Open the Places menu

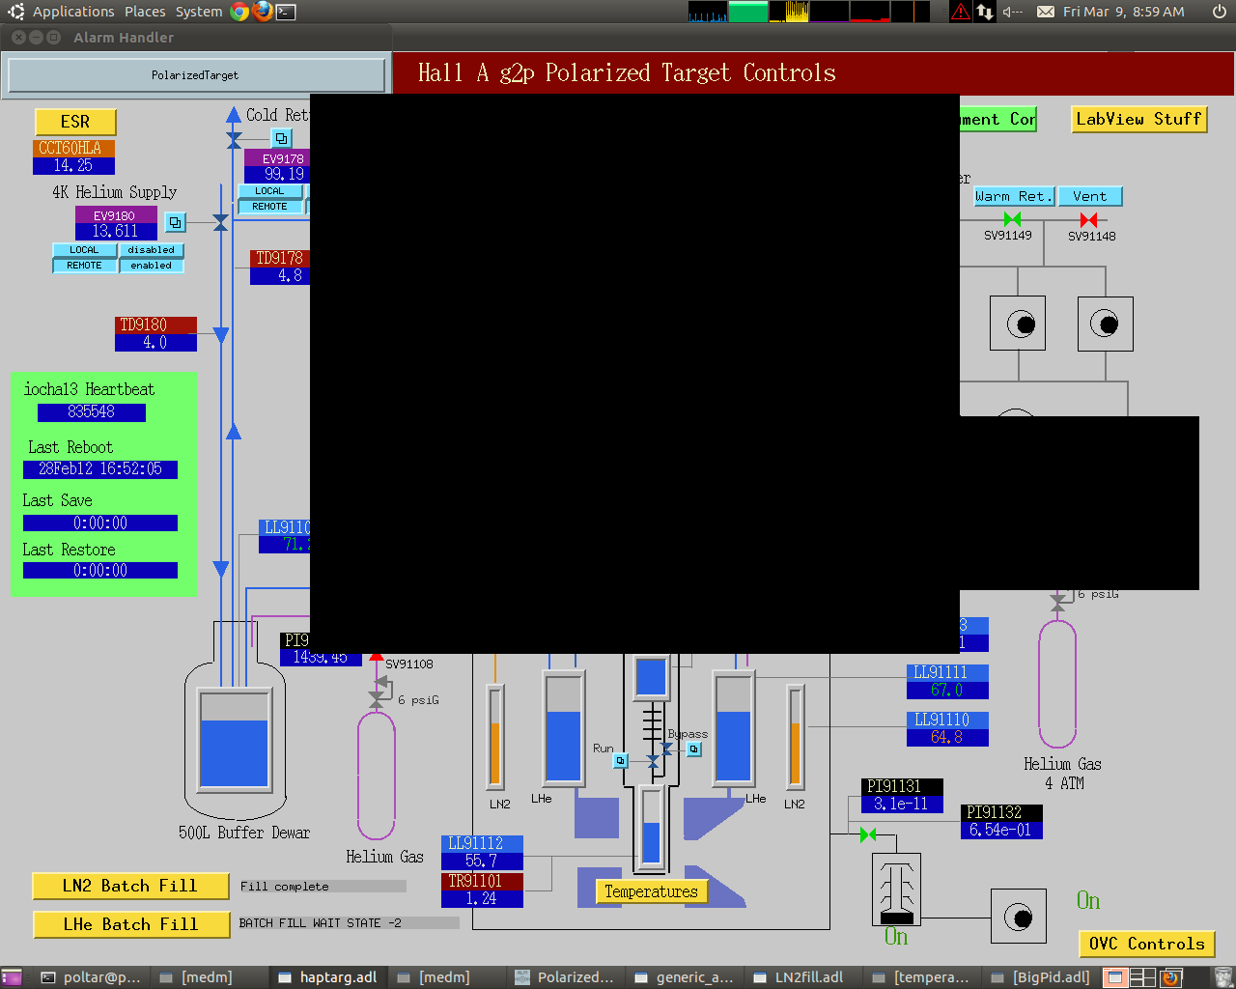[145, 12]
